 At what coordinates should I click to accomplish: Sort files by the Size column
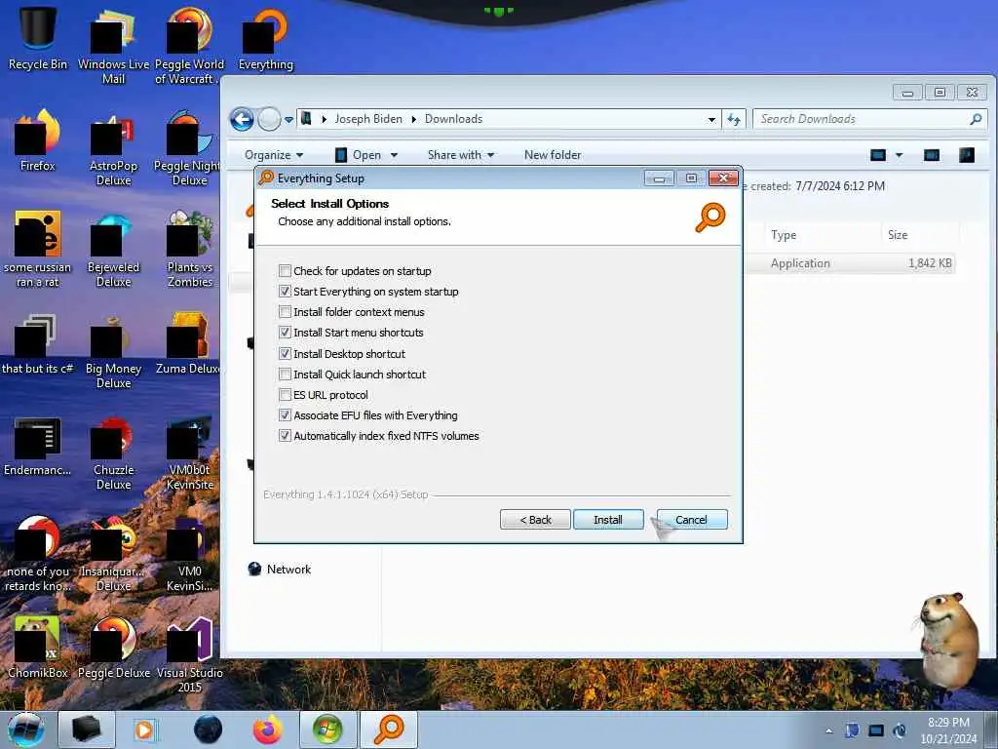click(x=898, y=235)
